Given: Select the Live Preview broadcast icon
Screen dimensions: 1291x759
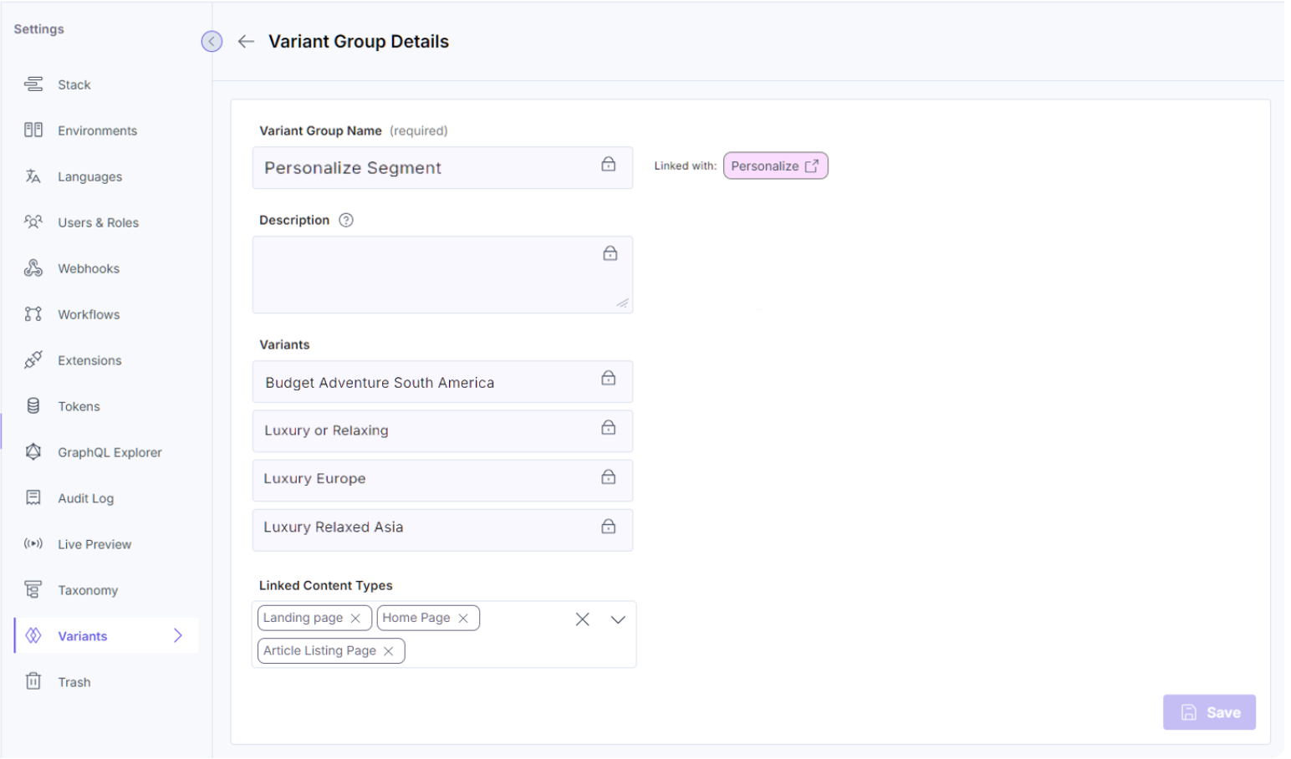Looking at the screenshot, I should (x=33, y=544).
